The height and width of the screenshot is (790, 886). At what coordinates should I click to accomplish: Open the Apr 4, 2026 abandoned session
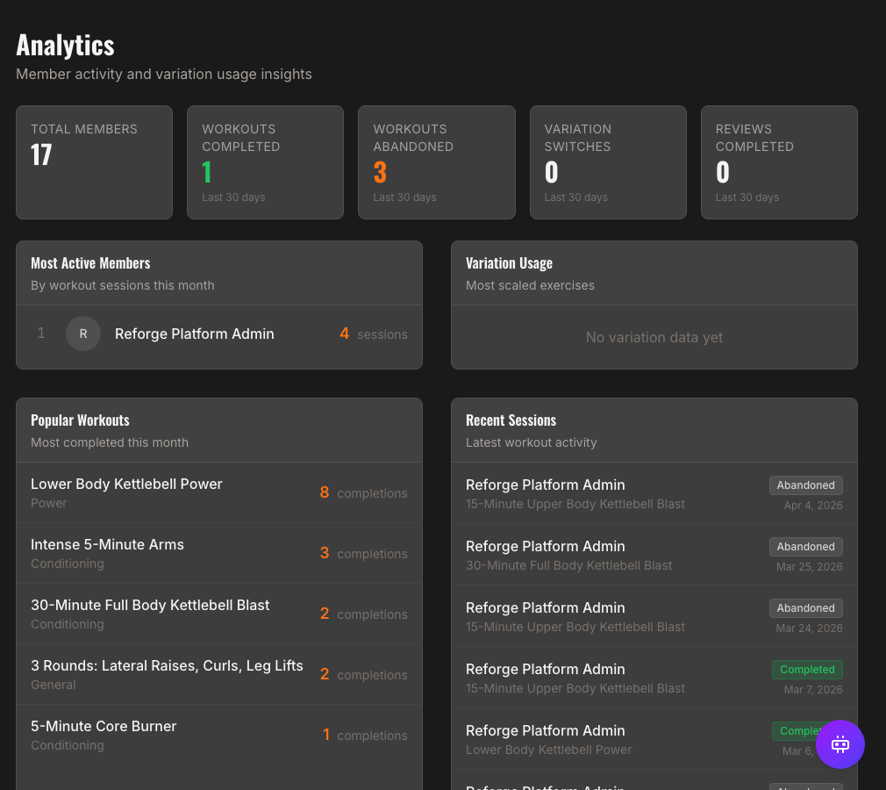coord(654,493)
